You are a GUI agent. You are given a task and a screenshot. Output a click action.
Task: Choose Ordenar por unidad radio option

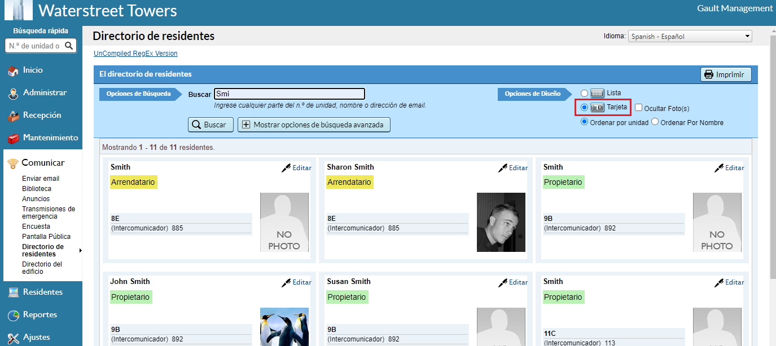(584, 122)
